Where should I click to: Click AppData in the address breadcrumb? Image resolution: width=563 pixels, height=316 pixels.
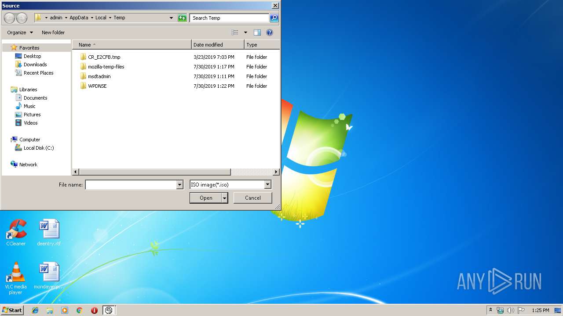tap(79, 18)
